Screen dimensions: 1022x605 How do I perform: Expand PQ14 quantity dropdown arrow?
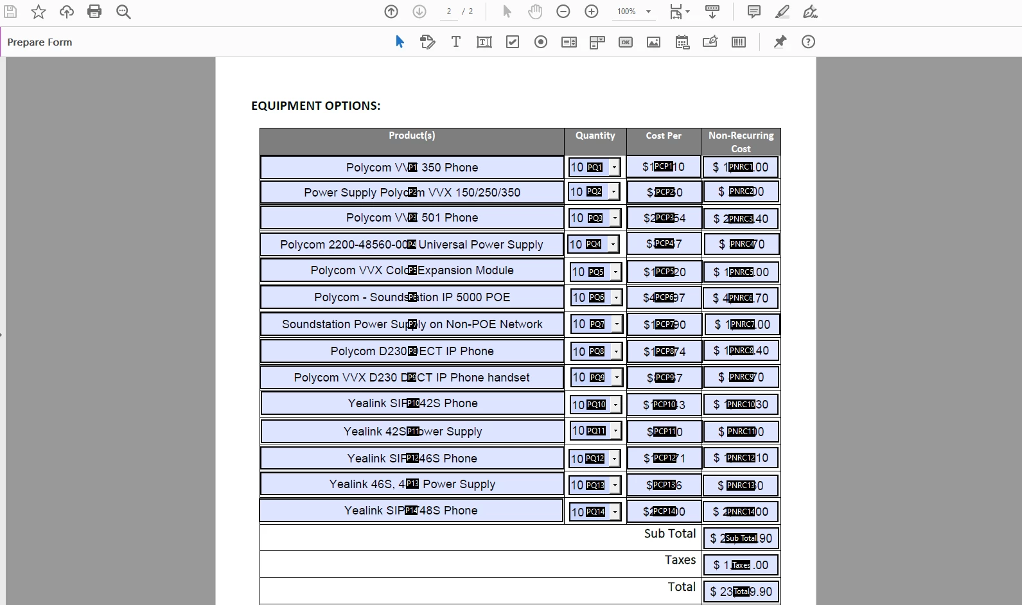pos(615,511)
